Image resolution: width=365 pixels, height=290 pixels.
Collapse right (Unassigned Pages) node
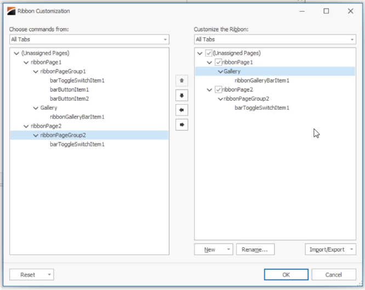click(x=199, y=53)
